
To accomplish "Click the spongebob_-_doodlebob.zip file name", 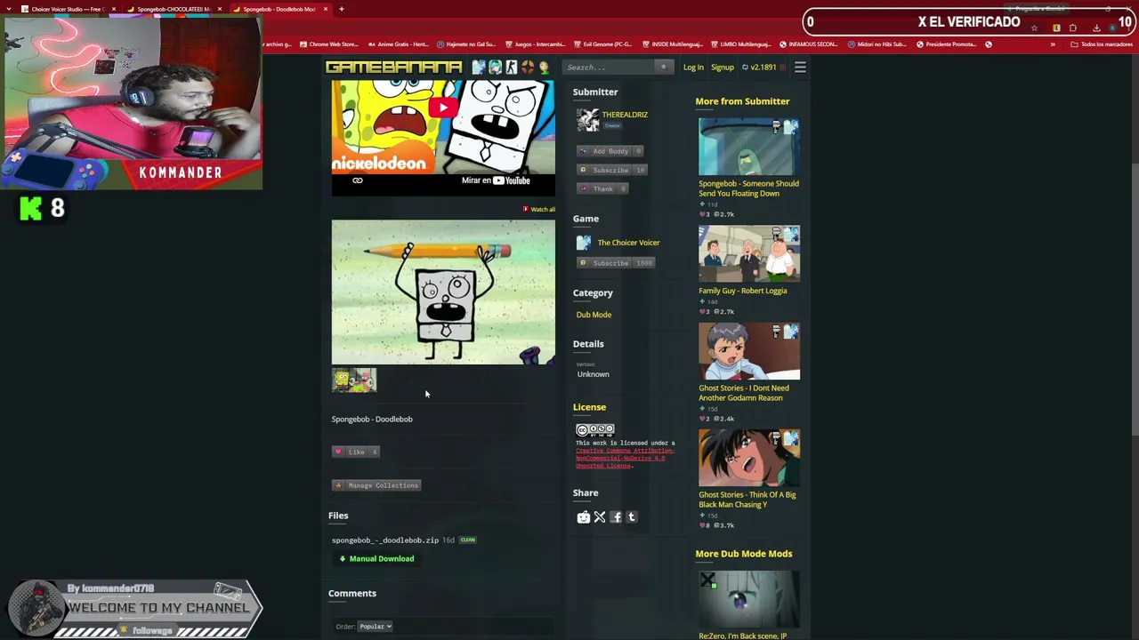I will (385, 540).
